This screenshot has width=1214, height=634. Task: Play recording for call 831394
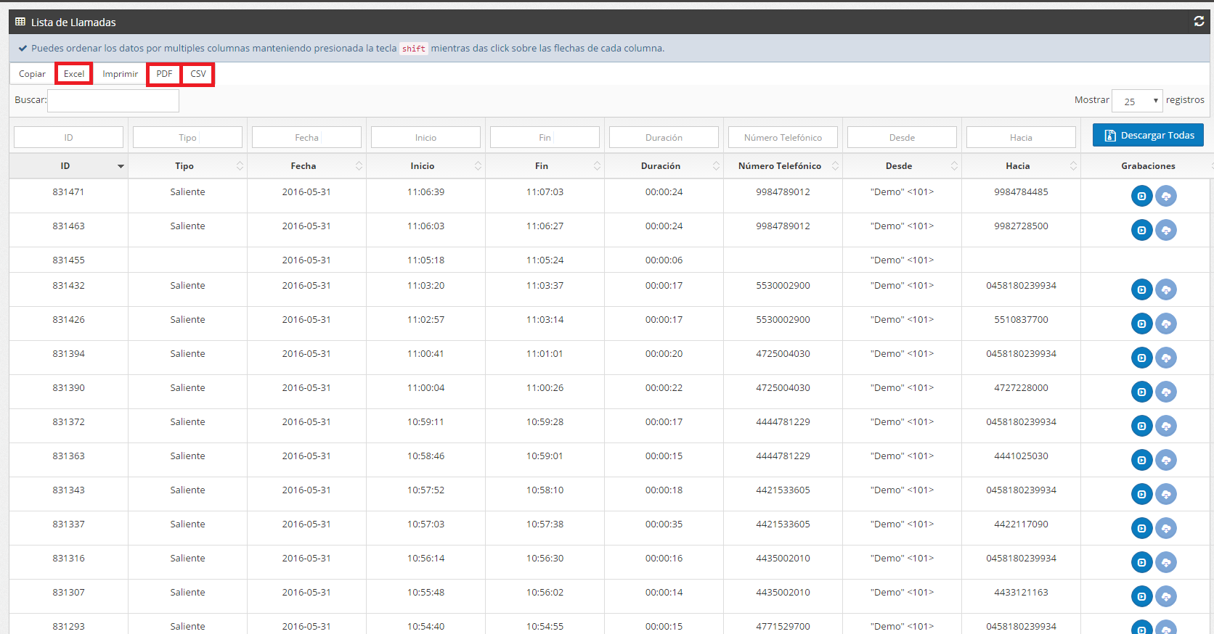(1142, 358)
